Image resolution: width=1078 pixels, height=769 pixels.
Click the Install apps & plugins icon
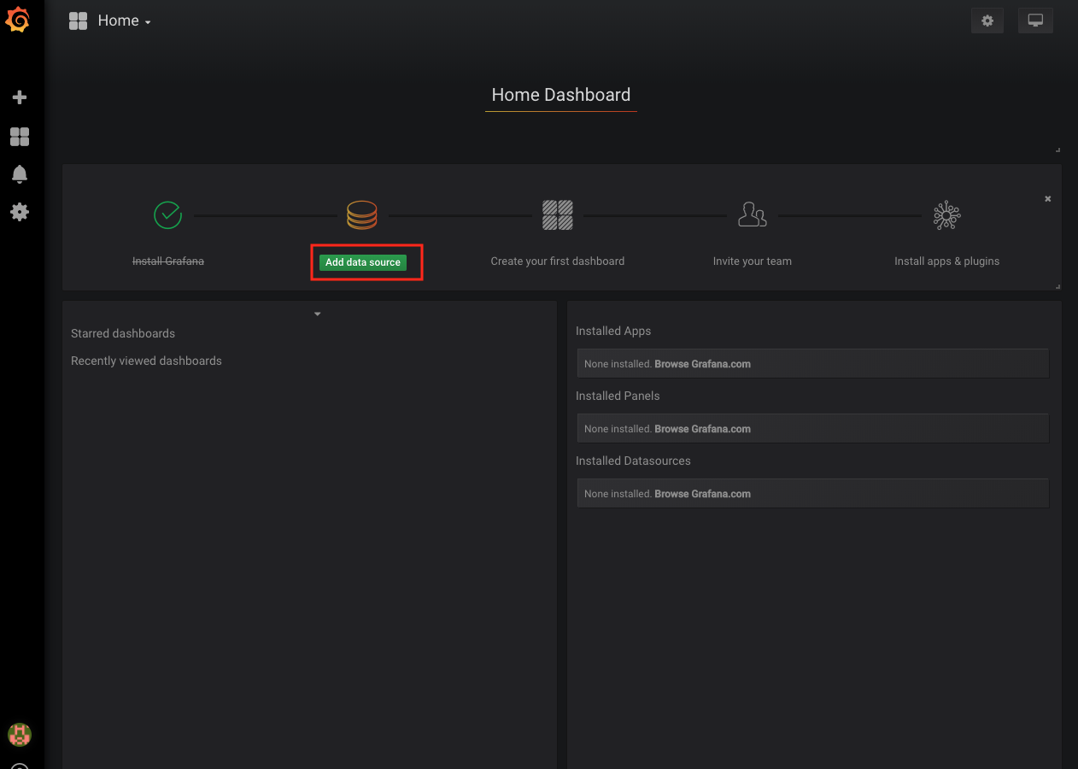(947, 215)
